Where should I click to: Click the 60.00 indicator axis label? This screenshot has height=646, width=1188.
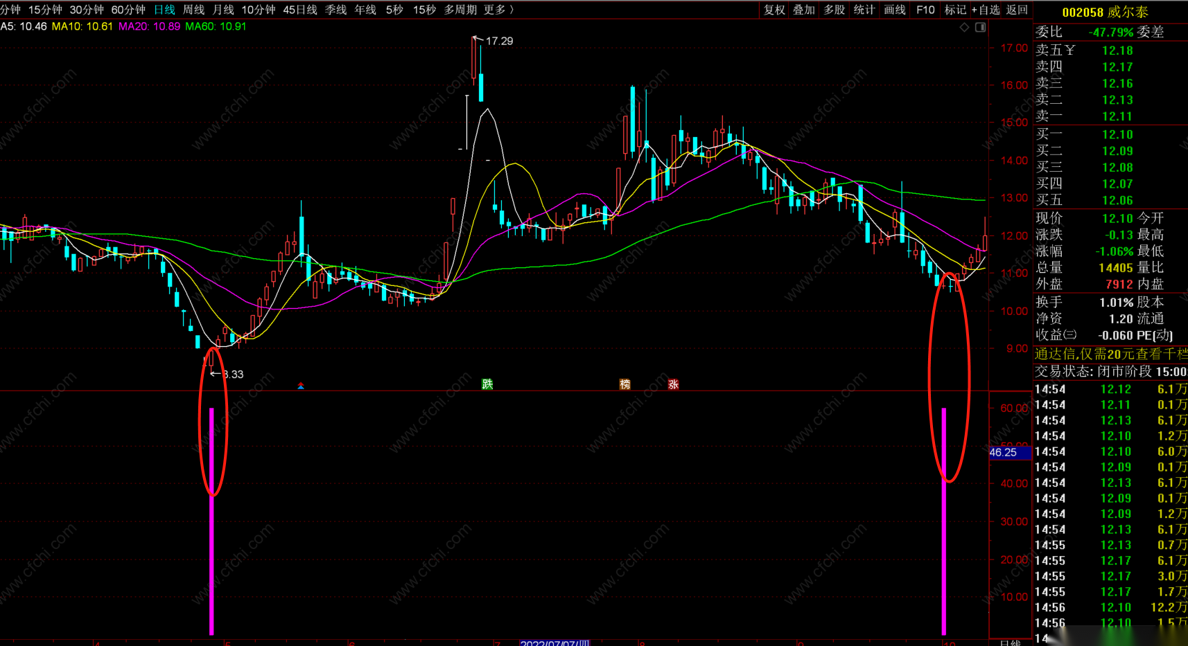pyautogui.click(x=1014, y=408)
